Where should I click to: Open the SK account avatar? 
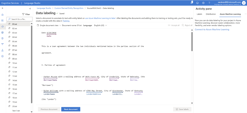pos(244,3)
